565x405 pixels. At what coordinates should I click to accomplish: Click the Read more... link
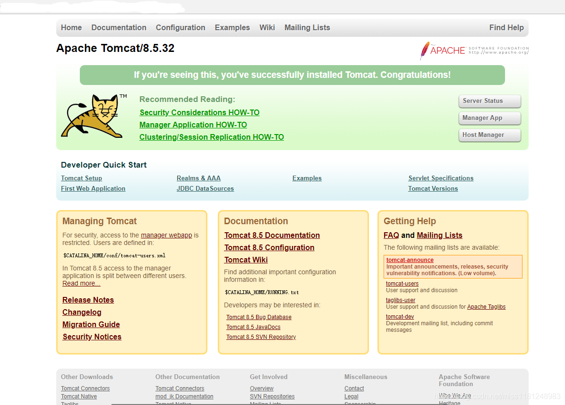pyautogui.click(x=81, y=283)
